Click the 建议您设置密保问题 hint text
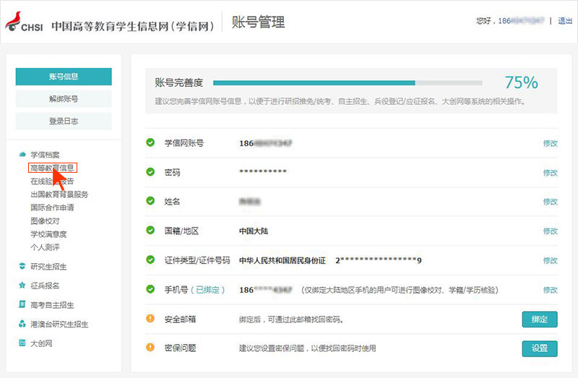578x378 pixels. click(x=308, y=348)
